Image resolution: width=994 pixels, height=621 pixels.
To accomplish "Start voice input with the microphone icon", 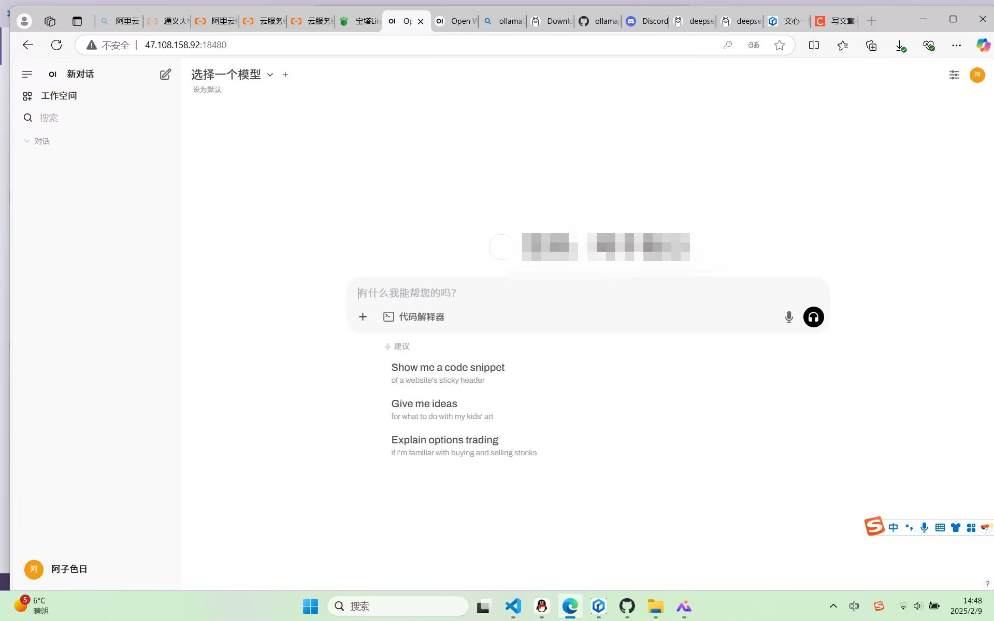I will 789,317.
